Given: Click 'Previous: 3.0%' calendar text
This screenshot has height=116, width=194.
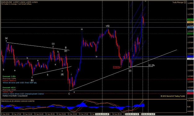Looking at the screenshot, I should point(9,79).
